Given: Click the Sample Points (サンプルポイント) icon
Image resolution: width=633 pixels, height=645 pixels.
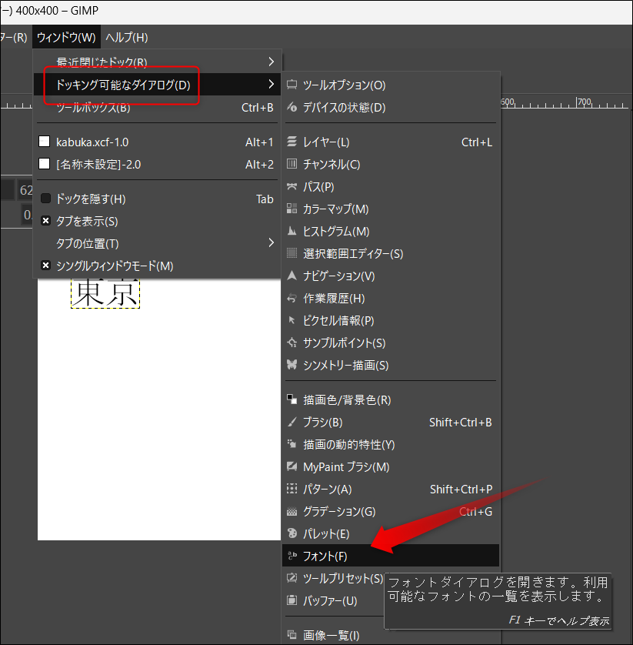Looking at the screenshot, I should (292, 343).
